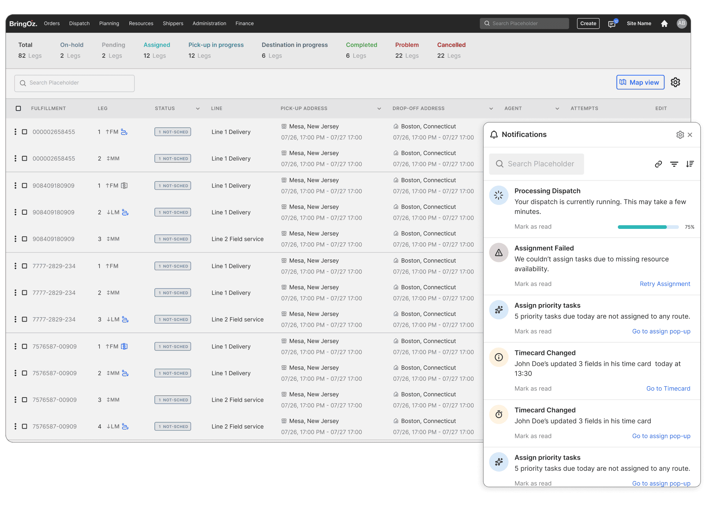Check the box for 7576587-00909 leg 1
This screenshot has height=509, width=711.
[24, 347]
